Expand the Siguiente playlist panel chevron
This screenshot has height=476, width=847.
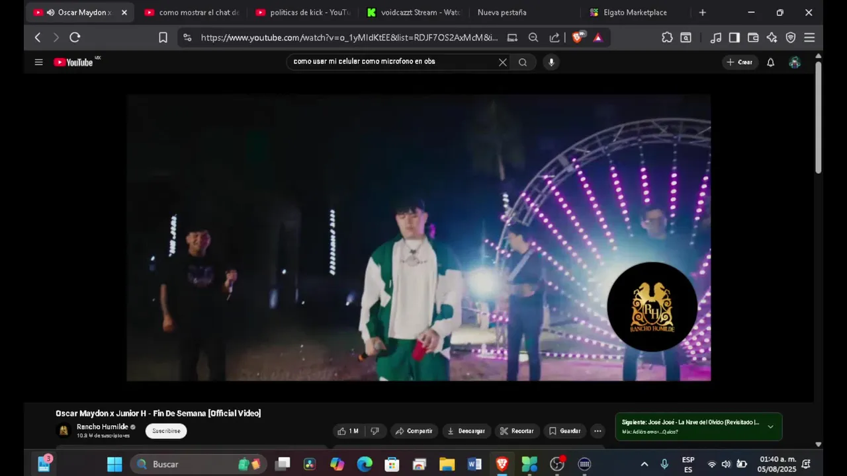coord(770,427)
